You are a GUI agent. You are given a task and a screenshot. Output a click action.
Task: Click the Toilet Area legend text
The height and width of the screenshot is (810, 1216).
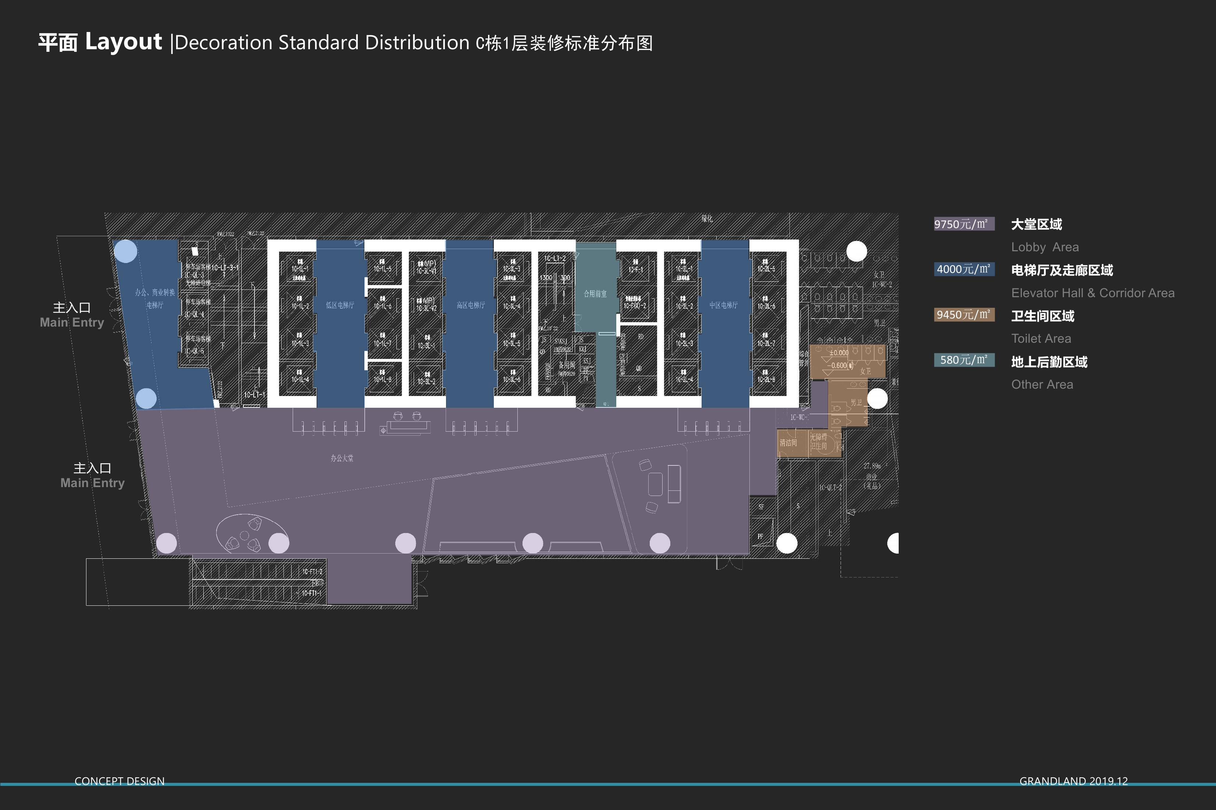point(1041,338)
